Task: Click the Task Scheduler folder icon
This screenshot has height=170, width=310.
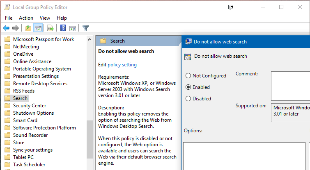Action: (7, 165)
